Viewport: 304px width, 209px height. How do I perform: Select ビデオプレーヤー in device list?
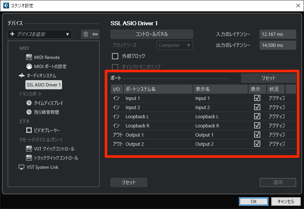point(47,130)
